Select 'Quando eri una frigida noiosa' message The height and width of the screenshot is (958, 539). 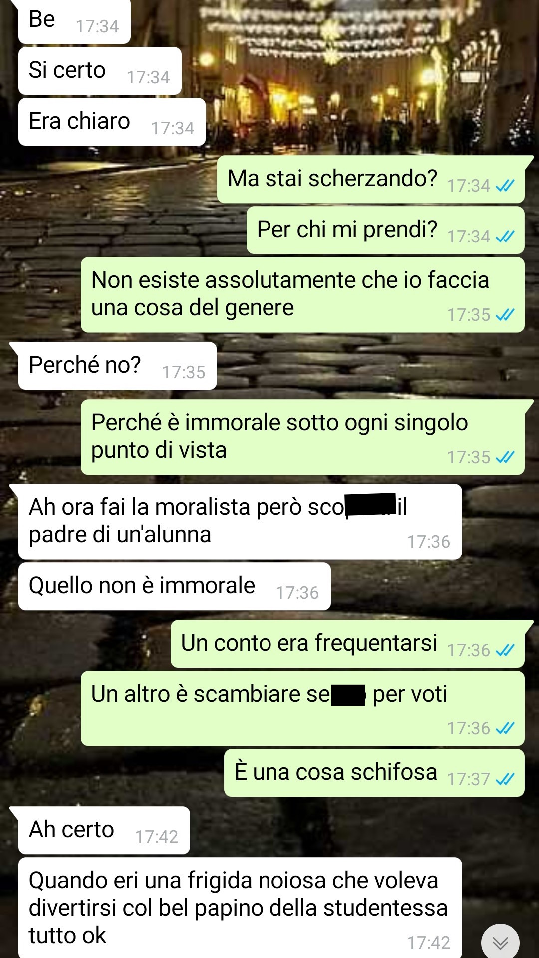[240, 908]
